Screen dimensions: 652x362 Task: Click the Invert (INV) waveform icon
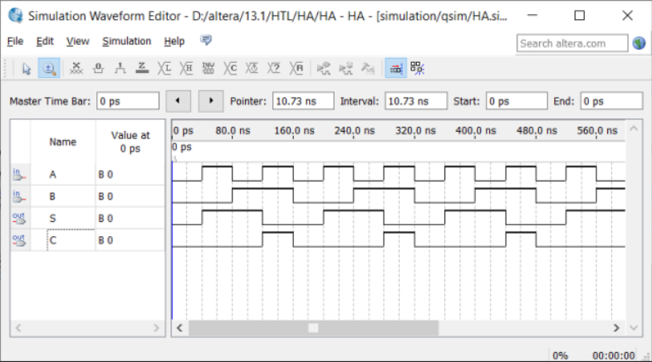click(208, 69)
